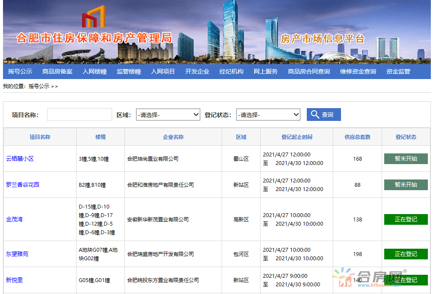Click the 资金监管 menu item
This screenshot has height=294, width=433.
click(398, 71)
